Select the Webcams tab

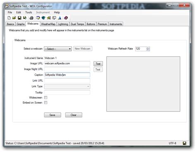tap(33, 24)
